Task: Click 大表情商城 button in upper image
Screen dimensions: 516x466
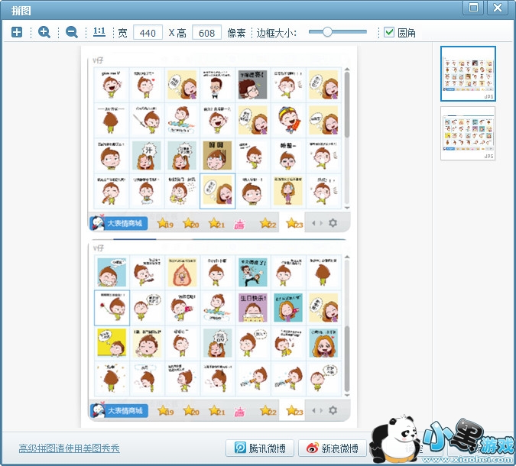Action: click(x=118, y=223)
